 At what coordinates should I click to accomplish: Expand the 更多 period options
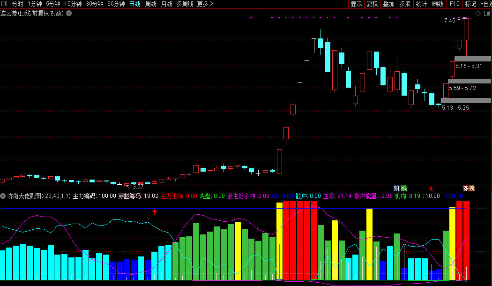point(205,4)
